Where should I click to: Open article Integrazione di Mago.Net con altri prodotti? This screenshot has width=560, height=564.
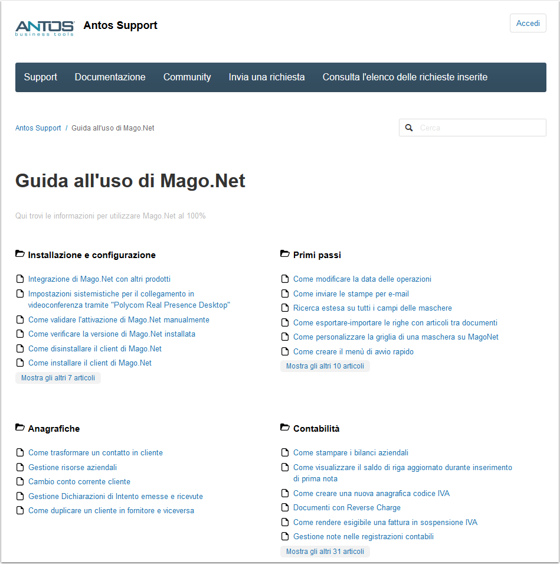[99, 279]
